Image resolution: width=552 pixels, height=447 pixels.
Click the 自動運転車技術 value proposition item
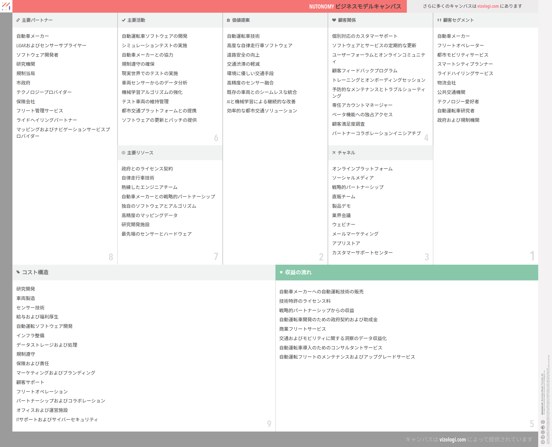(x=243, y=36)
